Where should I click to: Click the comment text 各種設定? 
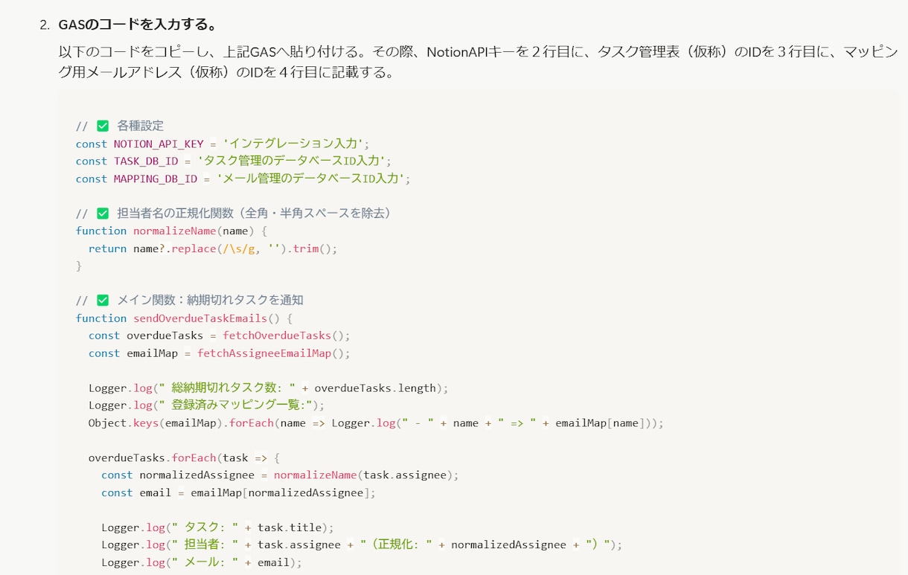(x=140, y=126)
